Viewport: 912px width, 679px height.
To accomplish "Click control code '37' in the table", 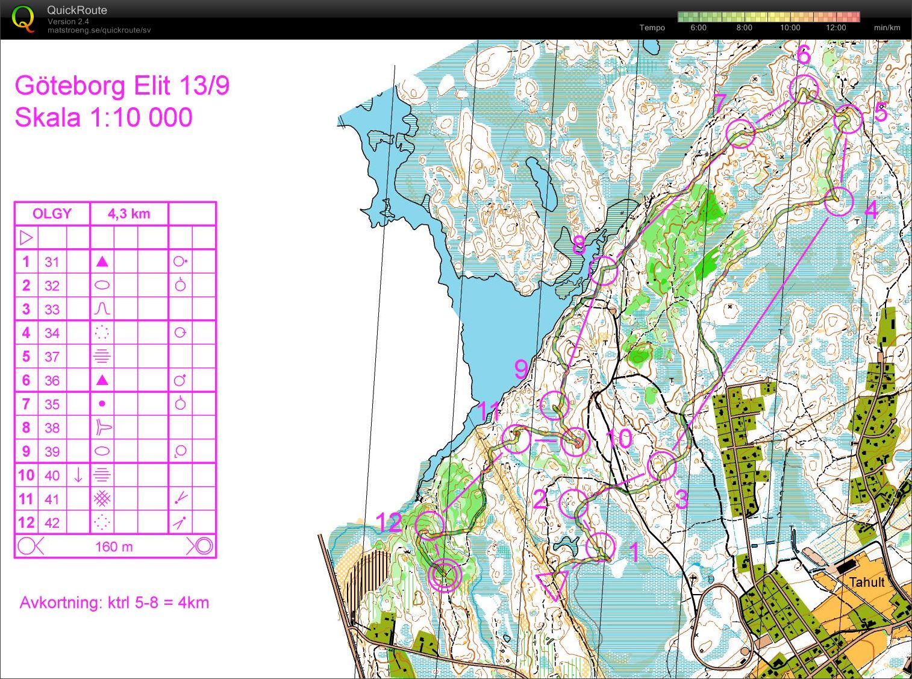I will click(x=52, y=357).
